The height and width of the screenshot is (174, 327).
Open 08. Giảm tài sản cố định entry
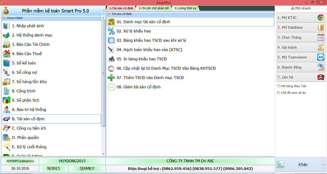point(190,87)
